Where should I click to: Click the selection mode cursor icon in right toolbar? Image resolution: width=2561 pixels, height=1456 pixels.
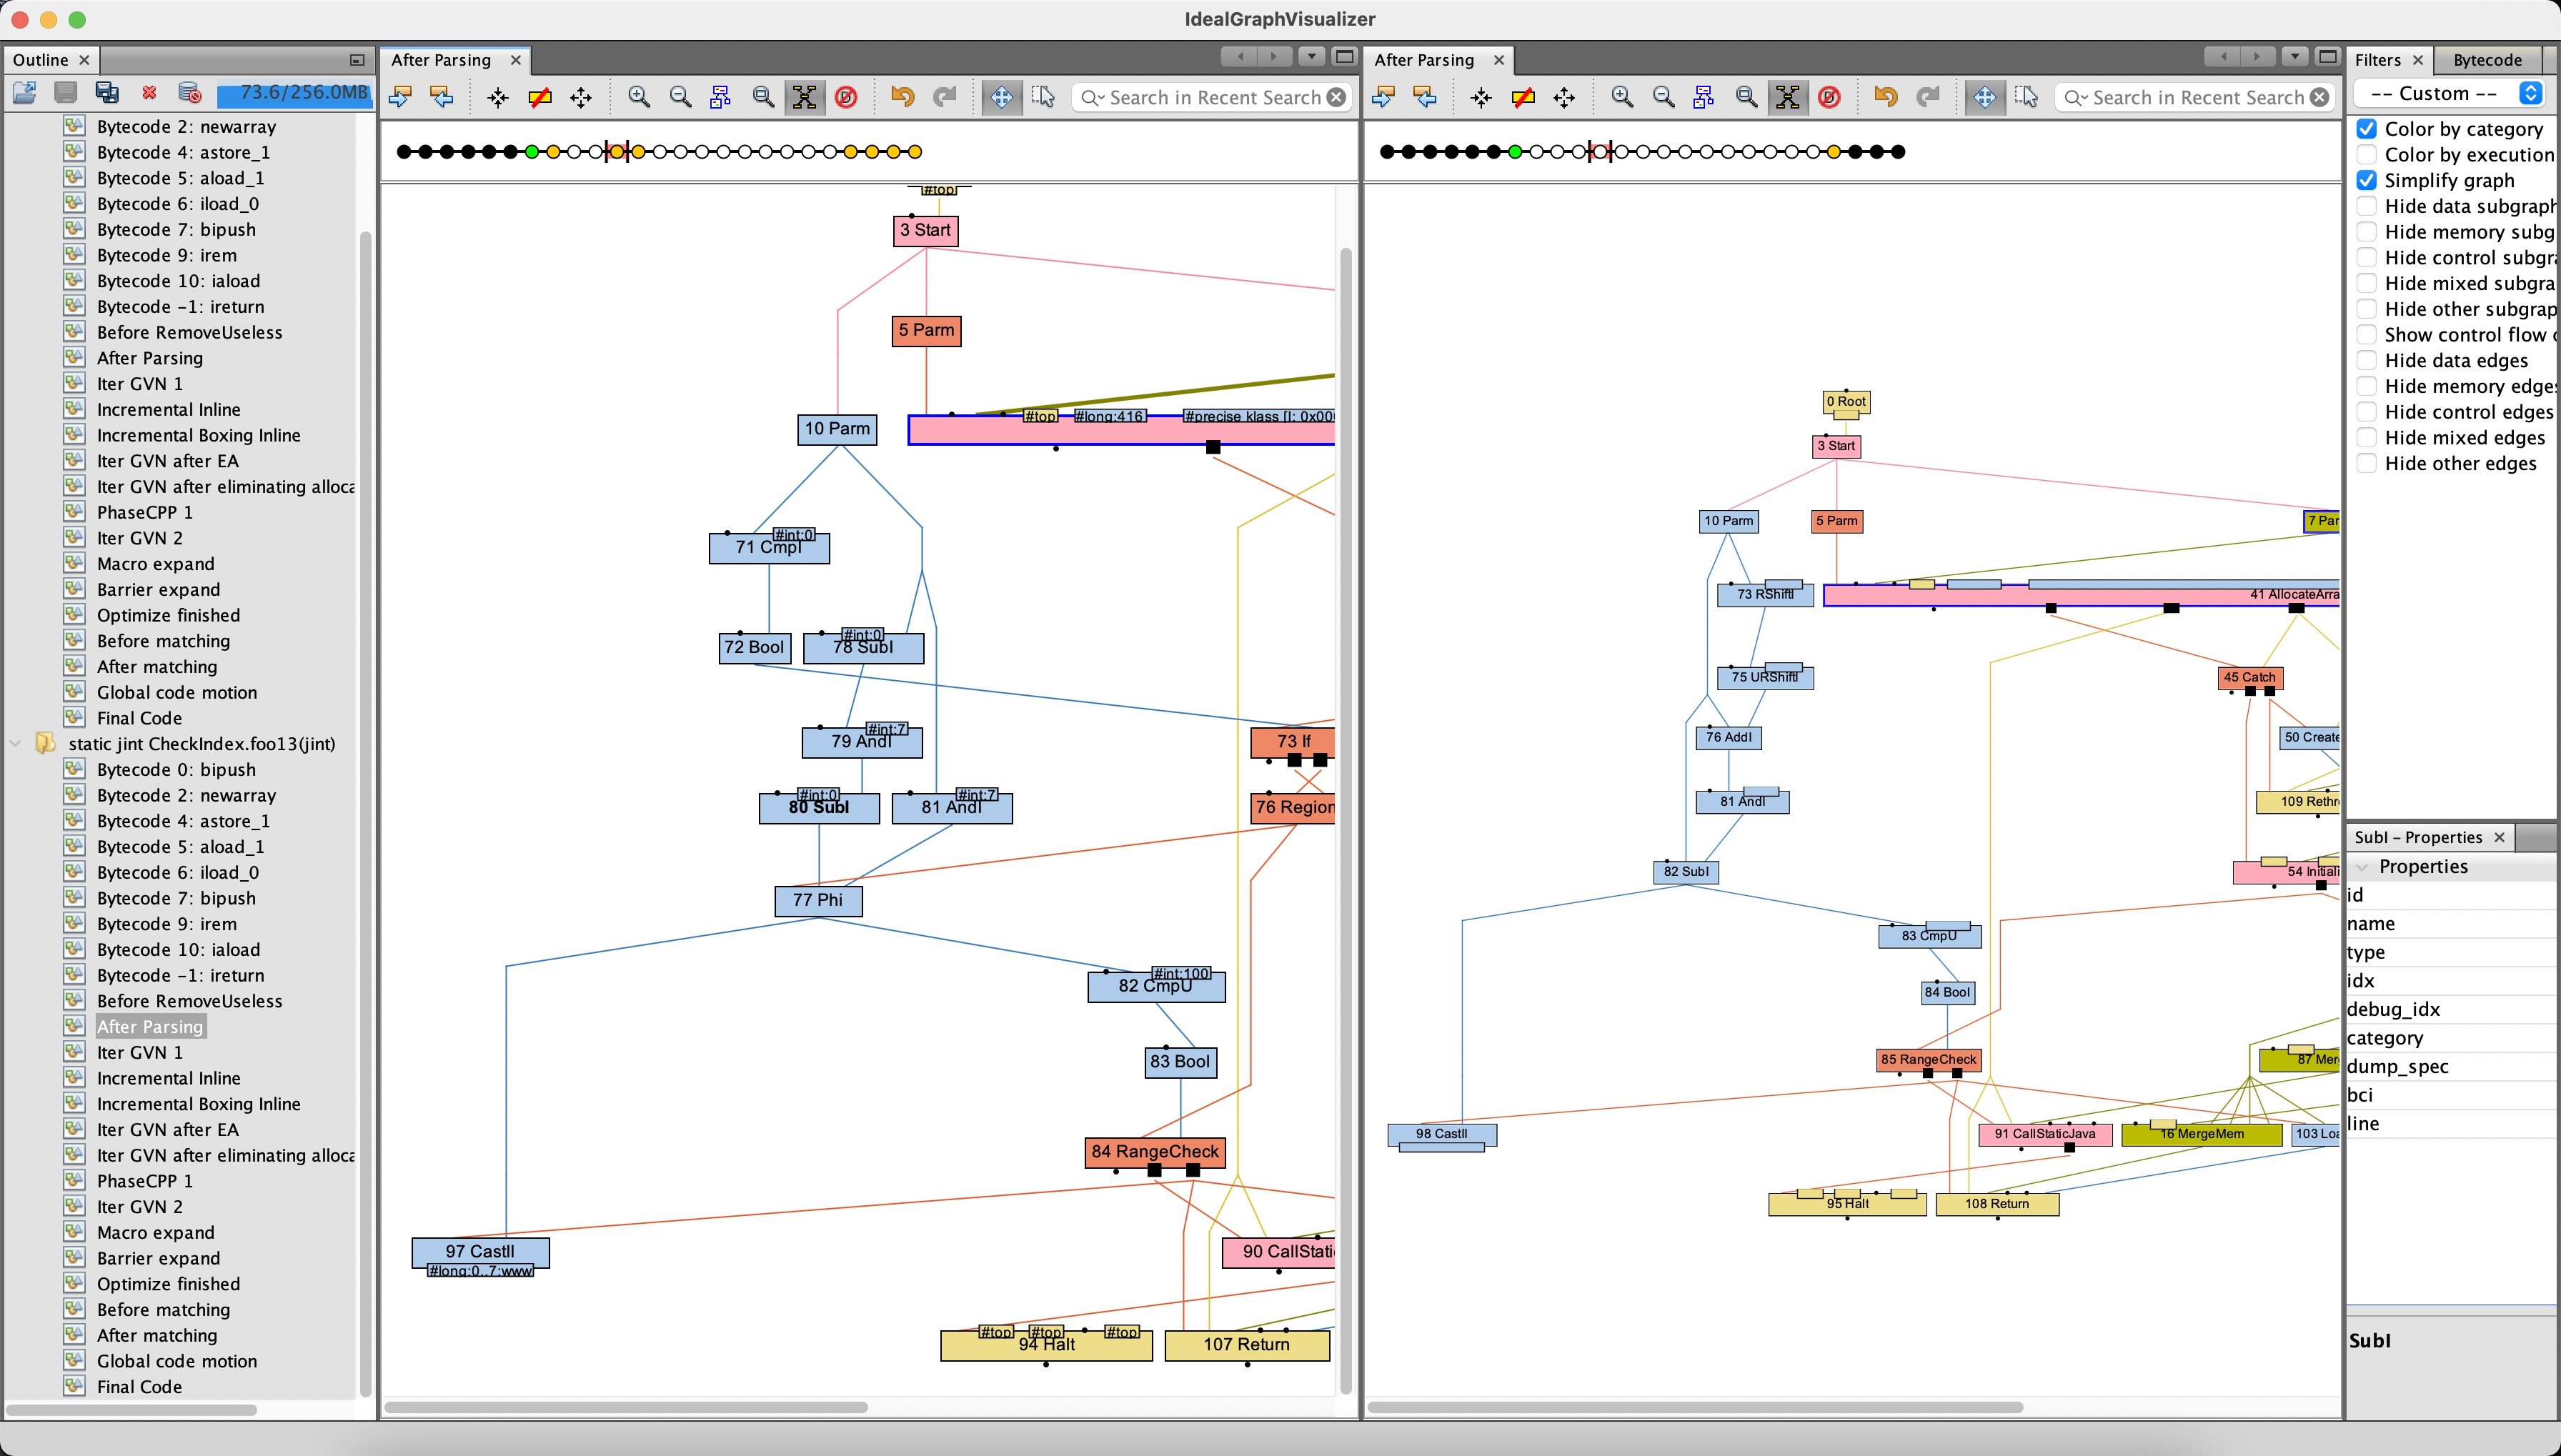(x=2027, y=97)
